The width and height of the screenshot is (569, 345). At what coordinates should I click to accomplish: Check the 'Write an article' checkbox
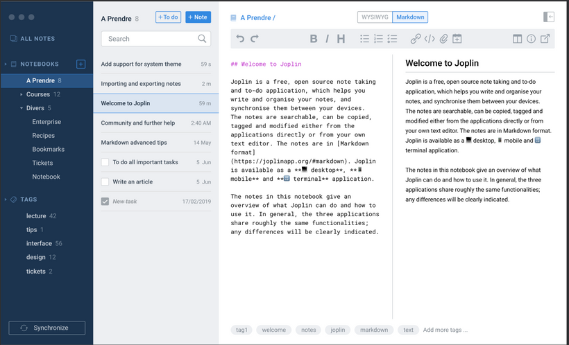[105, 182]
